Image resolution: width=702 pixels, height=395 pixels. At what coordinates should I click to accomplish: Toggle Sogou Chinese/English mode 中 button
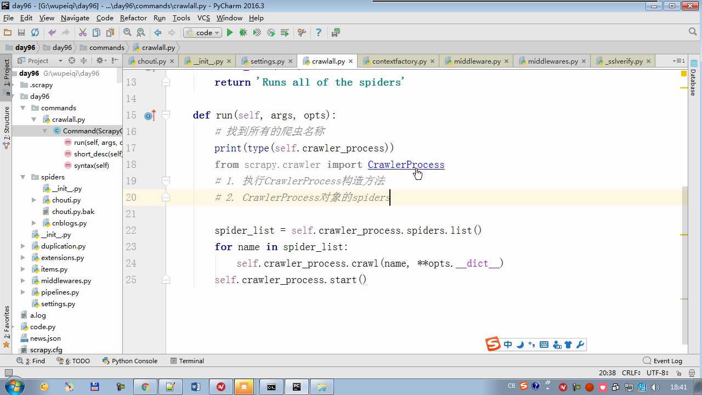pos(508,345)
